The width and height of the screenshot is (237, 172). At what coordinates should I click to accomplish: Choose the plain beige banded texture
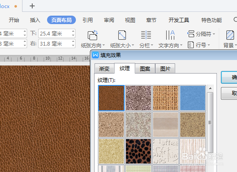pos(165,125)
